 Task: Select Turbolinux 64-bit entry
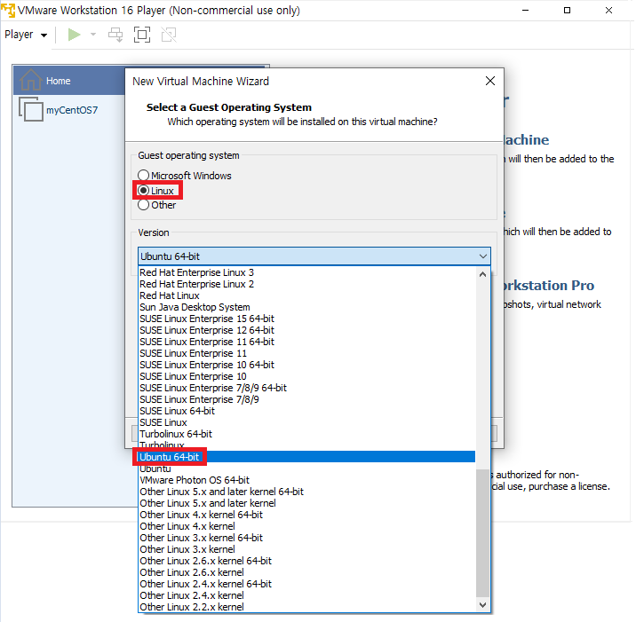307,434
